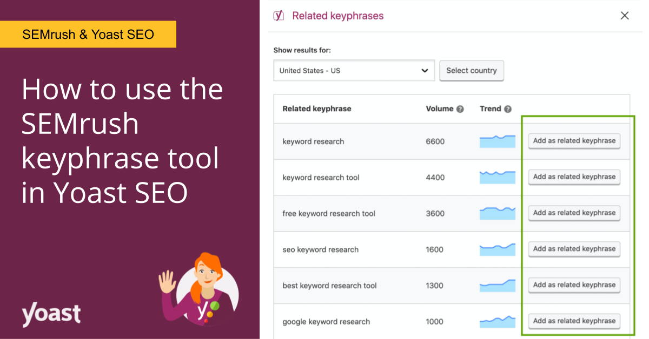Add 'keyword research tool' as related keyphrase
The width and height of the screenshot is (649, 339).
574,177
